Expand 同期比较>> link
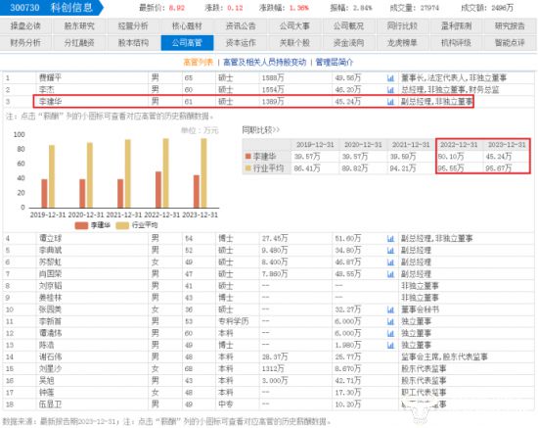This screenshot has width=538, height=428. pos(261,130)
